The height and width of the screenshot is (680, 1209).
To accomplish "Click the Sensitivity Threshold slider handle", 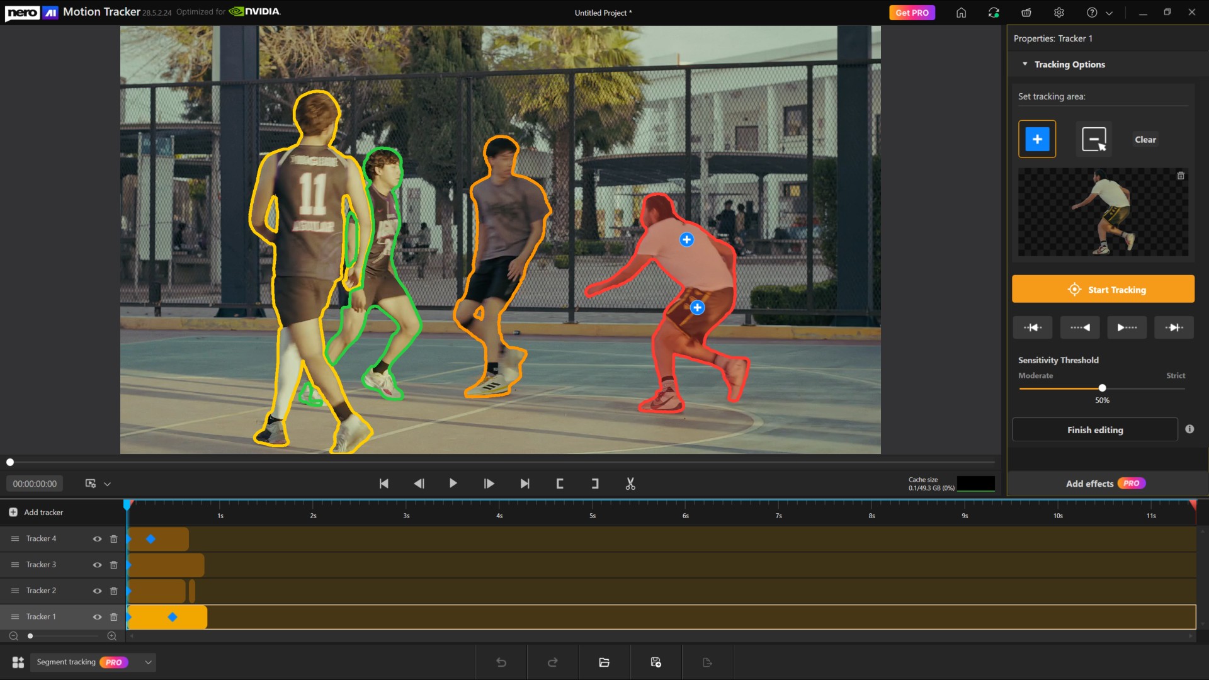I will point(1102,388).
